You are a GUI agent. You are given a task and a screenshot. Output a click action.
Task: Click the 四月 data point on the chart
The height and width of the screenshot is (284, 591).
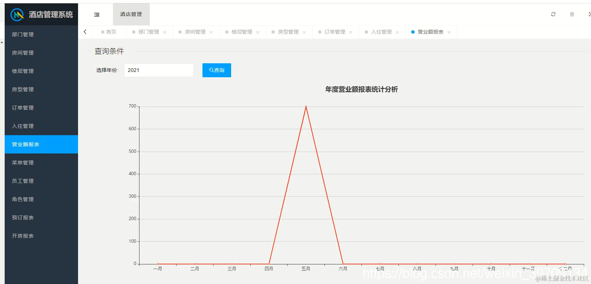269,264
